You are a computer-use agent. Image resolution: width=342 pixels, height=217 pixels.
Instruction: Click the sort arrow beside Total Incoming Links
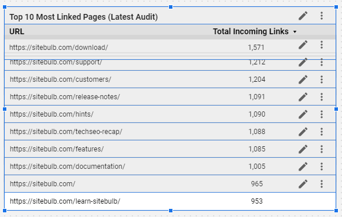(294, 32)
